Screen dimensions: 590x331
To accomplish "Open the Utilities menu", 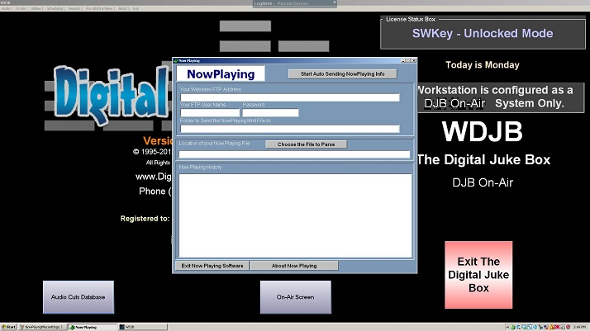I will coord(36,8).
